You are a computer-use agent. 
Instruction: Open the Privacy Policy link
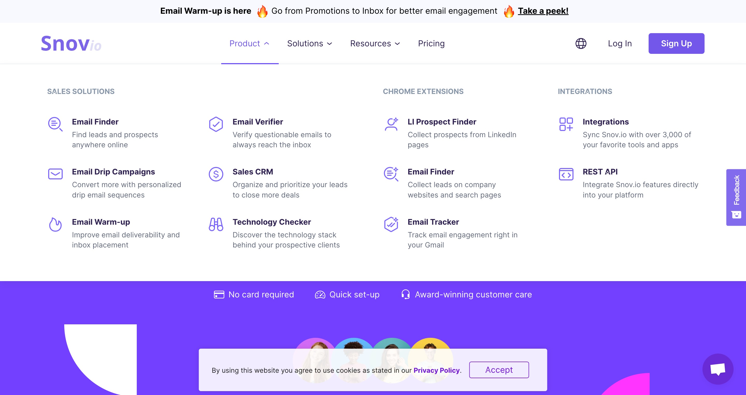pos(436,370)
